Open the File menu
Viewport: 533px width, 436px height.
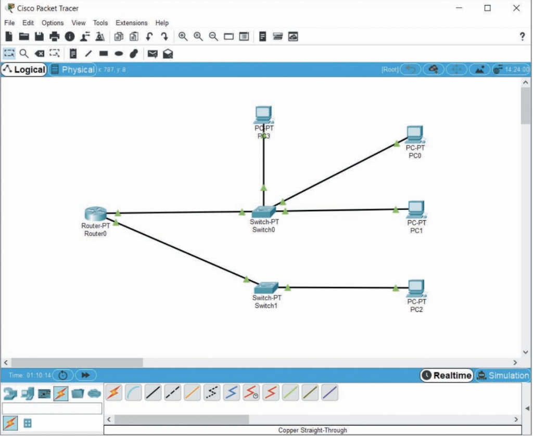click(9, 23)
